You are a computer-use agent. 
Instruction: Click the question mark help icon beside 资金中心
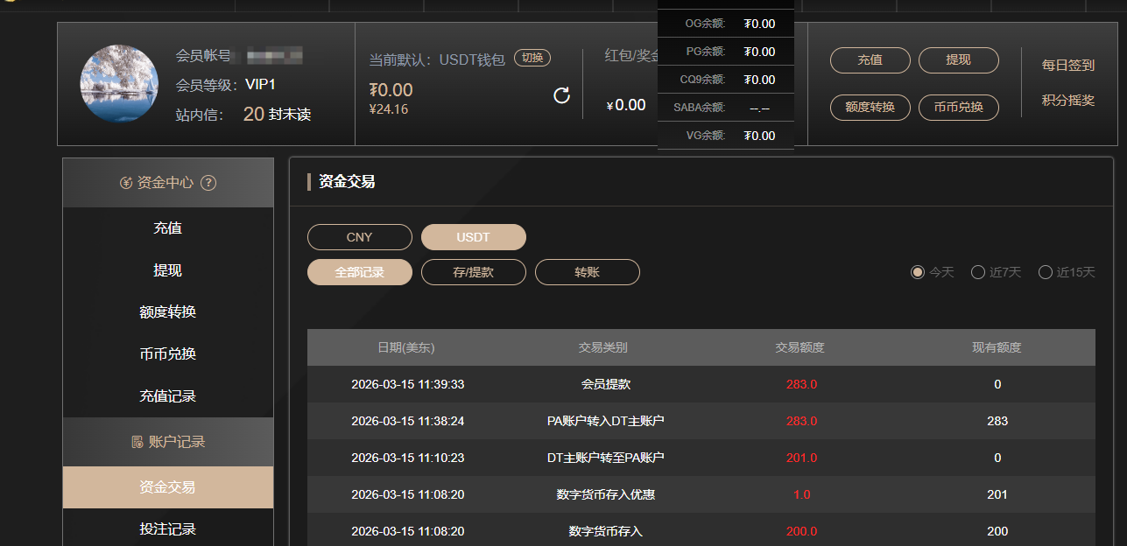(208, 183)
